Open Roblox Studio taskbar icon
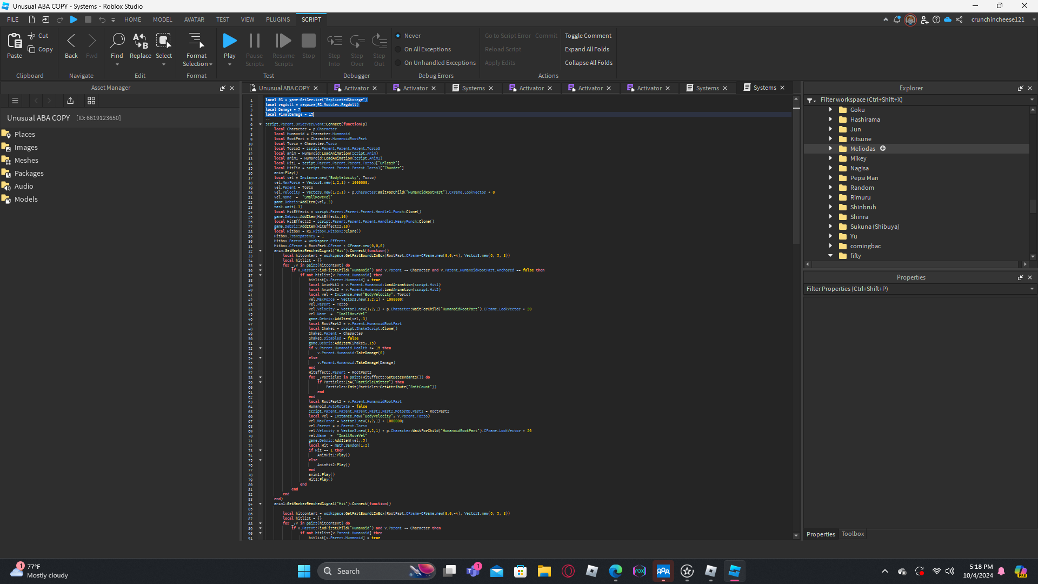 [734, 571]
